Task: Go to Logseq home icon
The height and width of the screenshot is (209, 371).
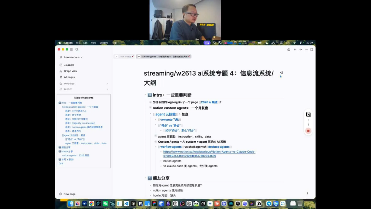Action: point(289,49)
